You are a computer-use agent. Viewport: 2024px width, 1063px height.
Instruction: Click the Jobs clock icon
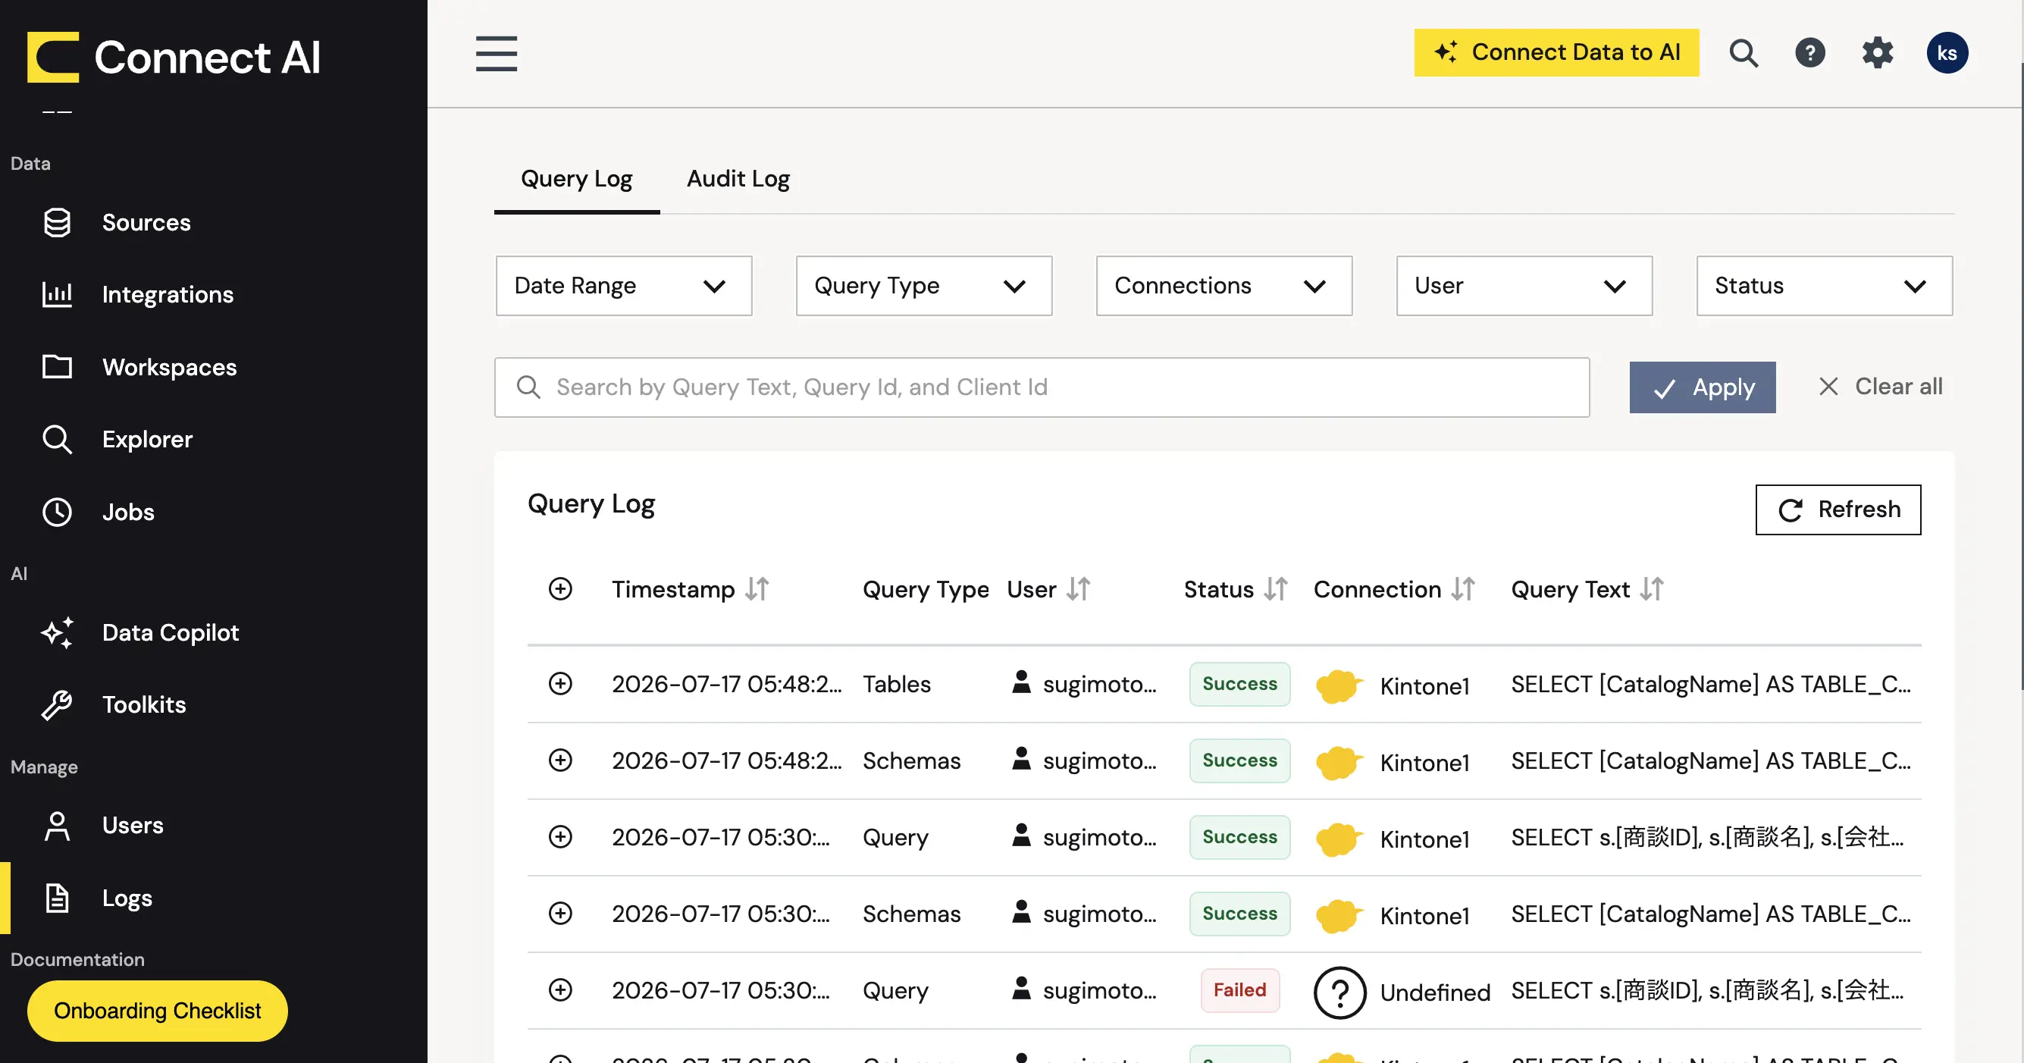[x=57, y=513]
